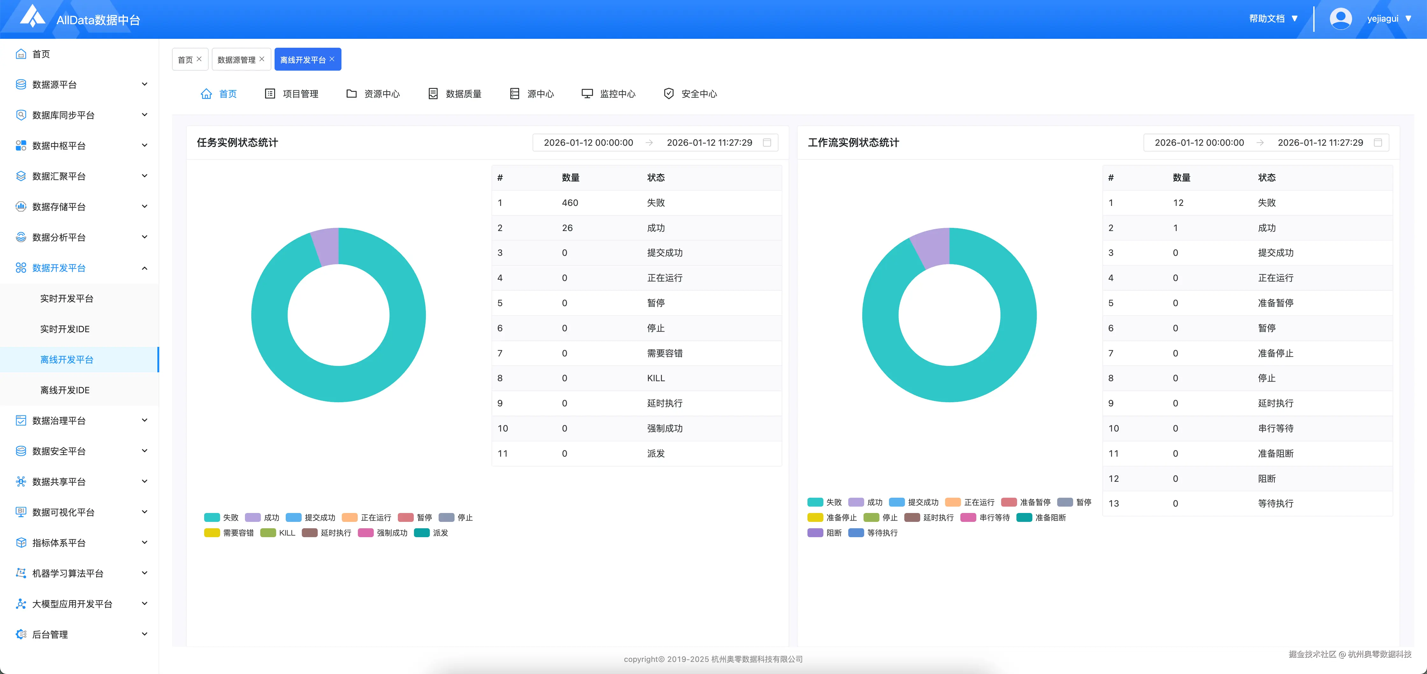Select 离线开发IDE in sidebar
This screenshot has height=674, width=1427.
tap(65, 390)
